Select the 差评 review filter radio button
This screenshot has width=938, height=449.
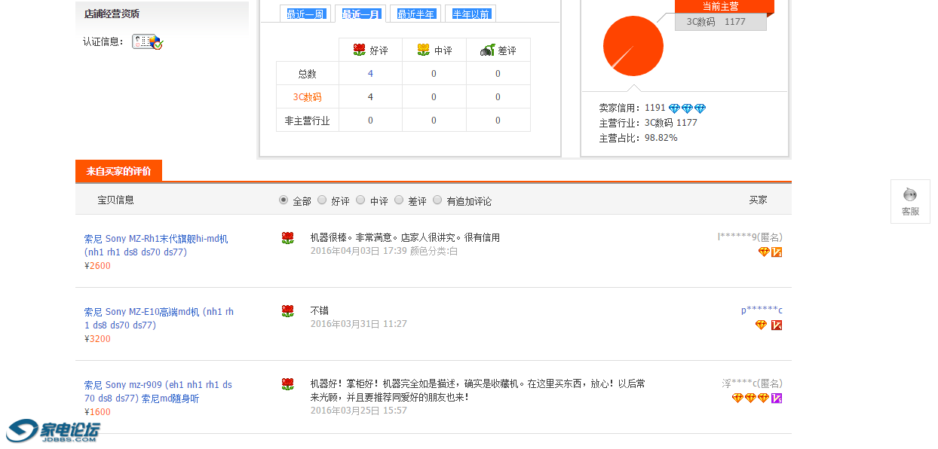pos(399,200)
